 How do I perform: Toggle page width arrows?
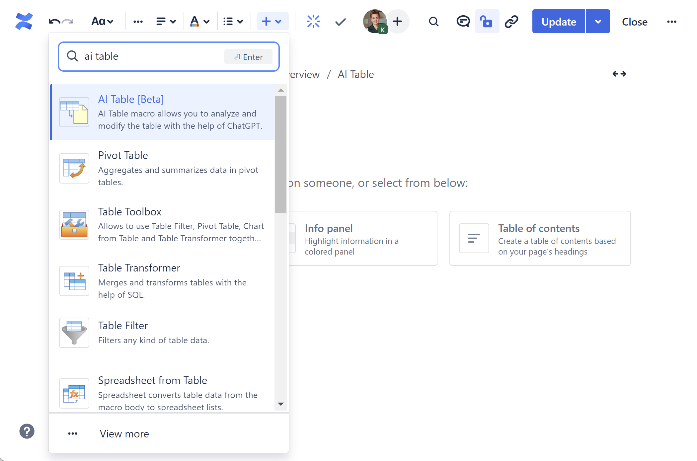pos(619,74)
